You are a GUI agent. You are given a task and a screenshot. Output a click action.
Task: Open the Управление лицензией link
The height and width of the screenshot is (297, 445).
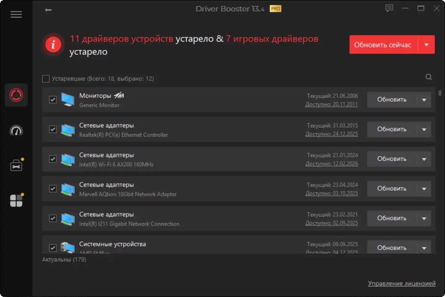402,283
